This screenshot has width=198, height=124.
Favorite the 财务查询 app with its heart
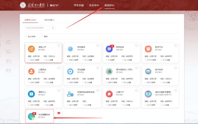98,46
